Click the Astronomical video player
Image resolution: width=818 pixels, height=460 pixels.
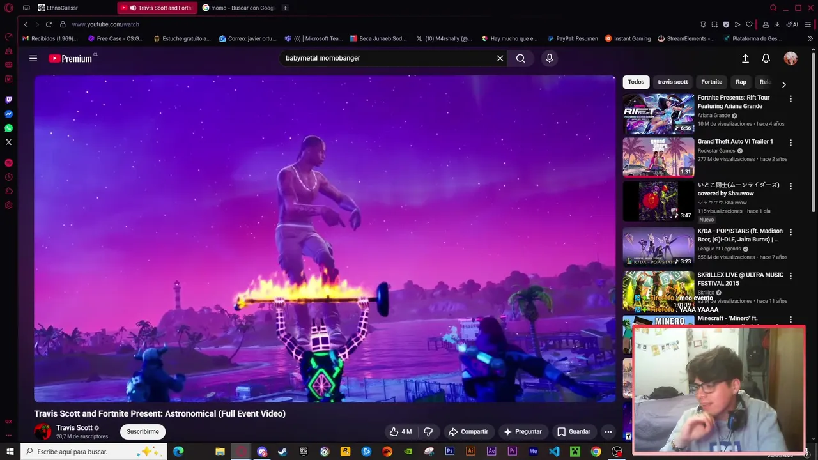[325, 239]
